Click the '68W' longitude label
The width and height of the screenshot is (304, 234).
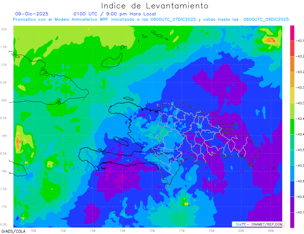tap(271, 230)
